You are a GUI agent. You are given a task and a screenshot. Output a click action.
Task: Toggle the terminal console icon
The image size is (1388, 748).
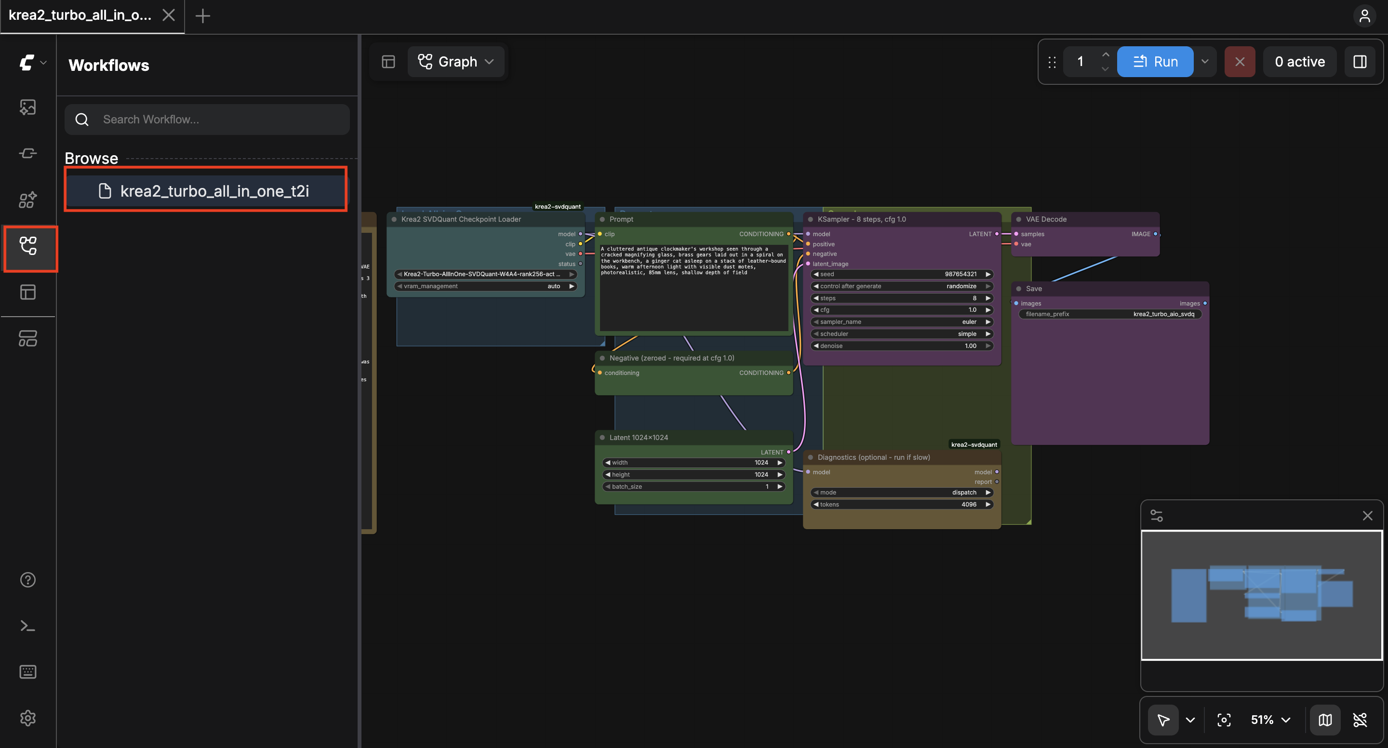[x=28, y=626]
